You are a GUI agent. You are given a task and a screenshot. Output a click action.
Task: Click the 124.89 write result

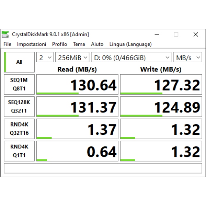point(161,107)
